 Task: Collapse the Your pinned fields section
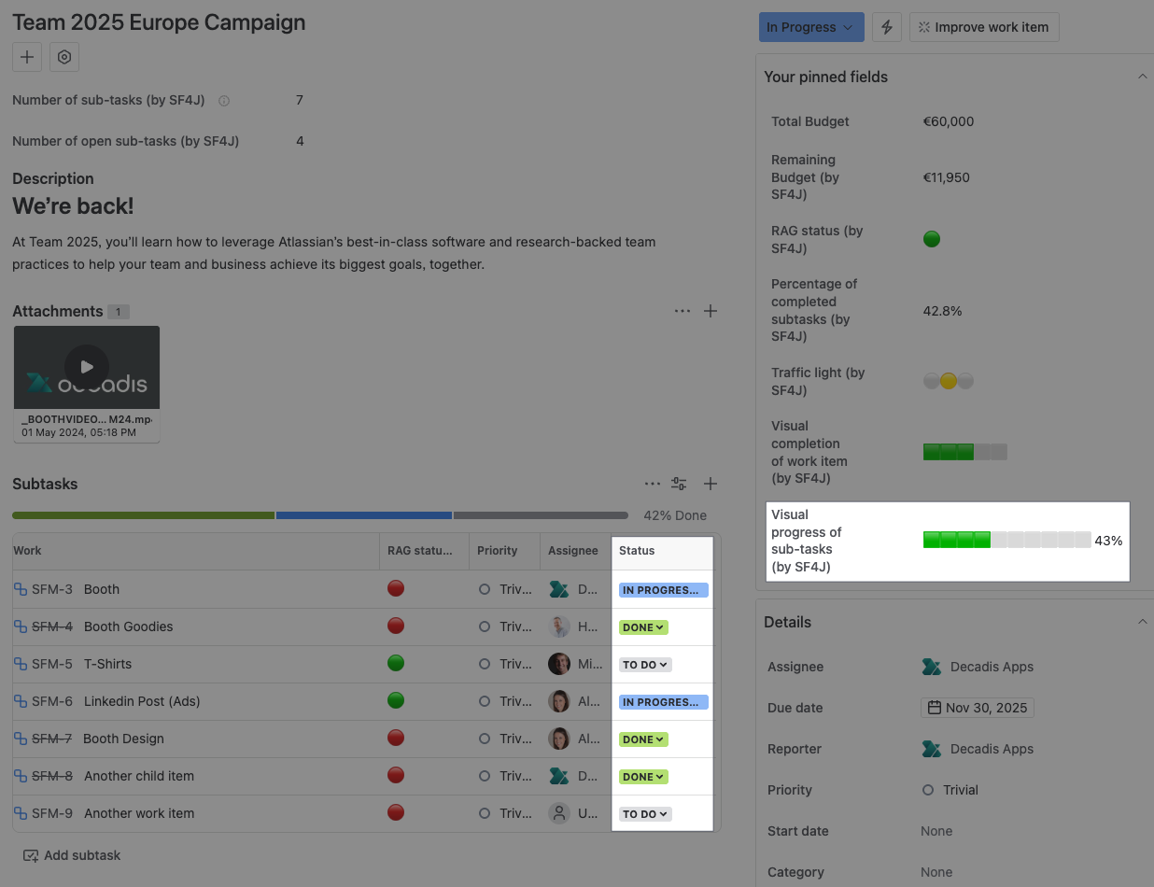pos(1142,77)
